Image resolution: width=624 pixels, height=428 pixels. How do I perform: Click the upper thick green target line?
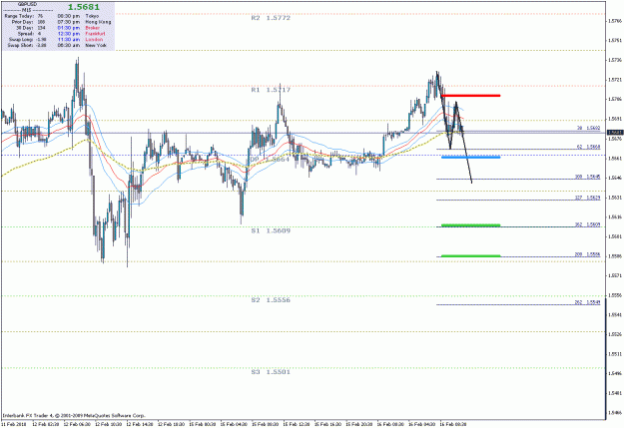[x=471, y=225]
